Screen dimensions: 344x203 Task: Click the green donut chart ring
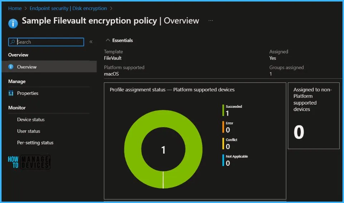(132, 150)
